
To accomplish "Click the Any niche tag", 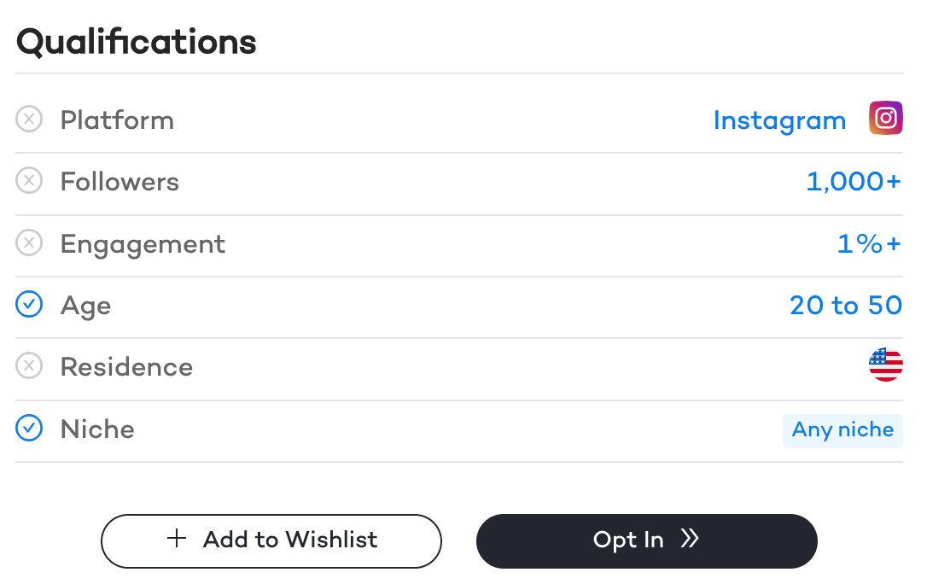I will click(x=842, y=429).
